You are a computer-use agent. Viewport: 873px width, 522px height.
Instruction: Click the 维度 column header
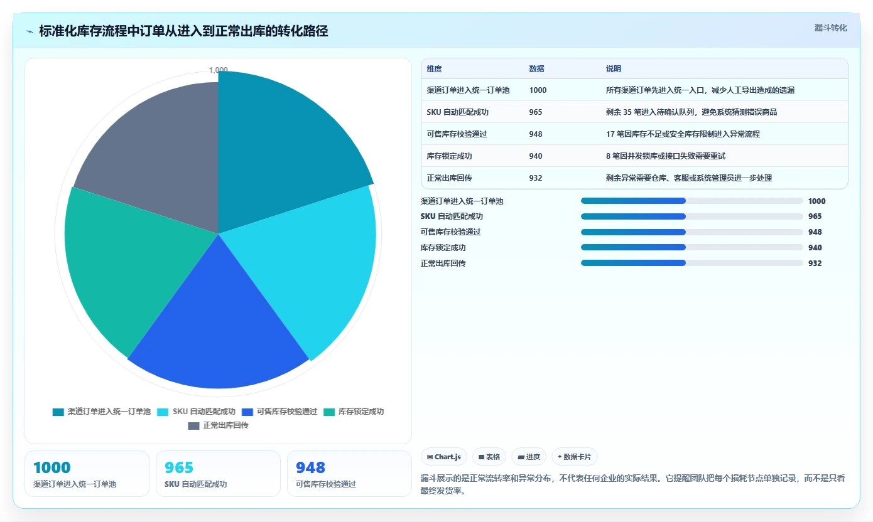434,69
